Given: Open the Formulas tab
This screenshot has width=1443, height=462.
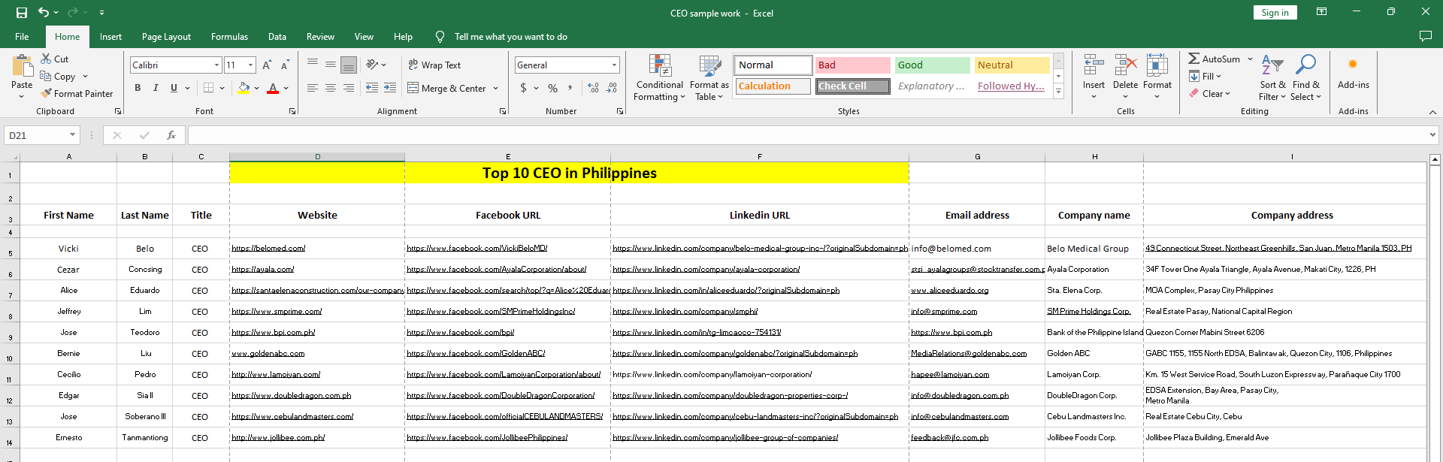Looking at the screenshot, I should (x=229, y=37).
